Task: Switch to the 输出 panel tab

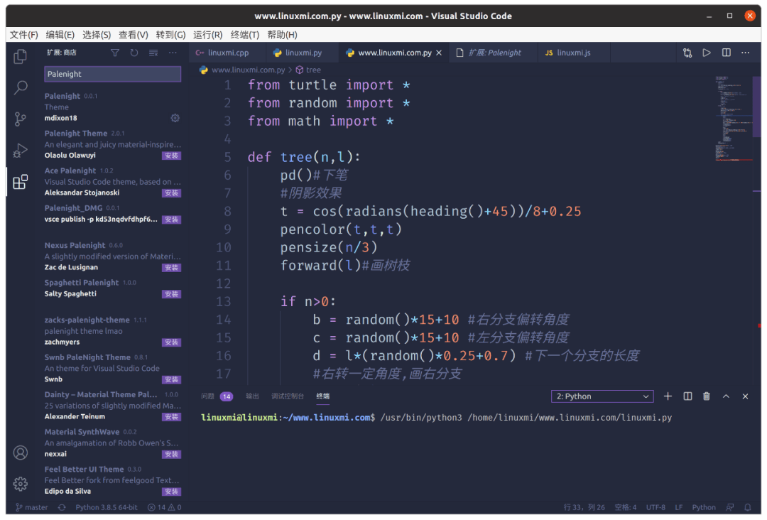Action: click(252, 396)
